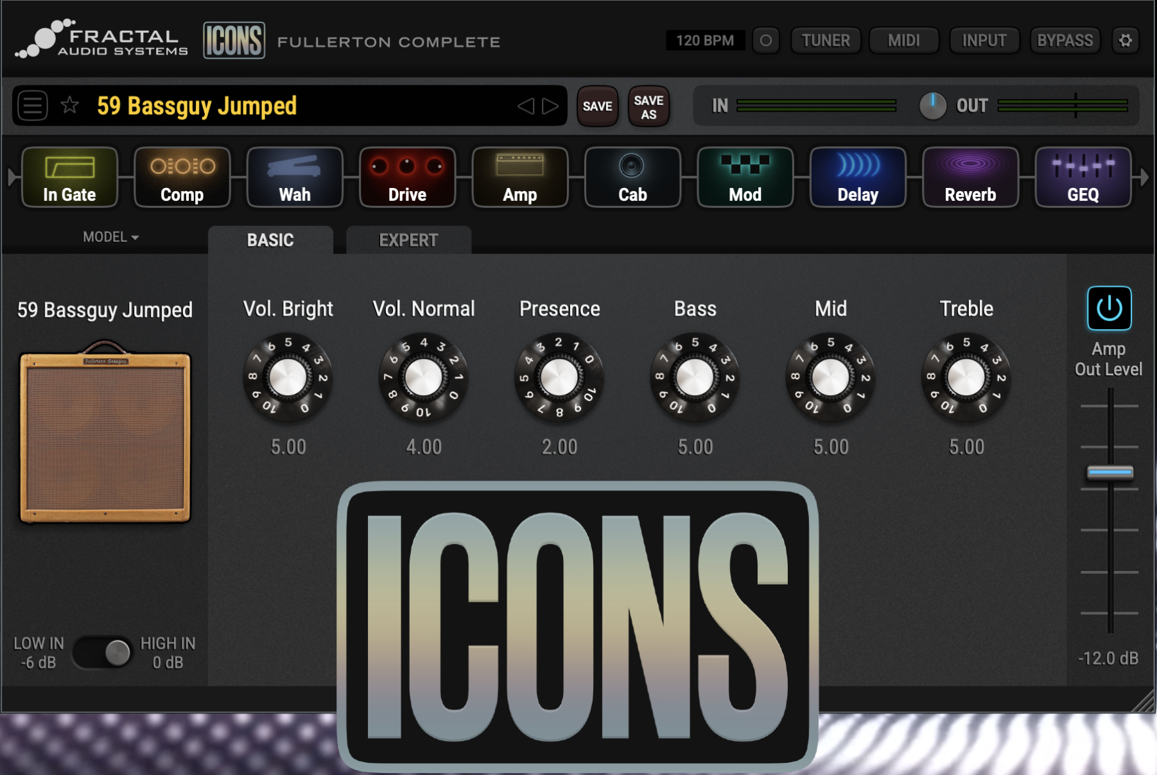This screenshot has height=775, width=1157.
Task: Mark preset as favorite with star
Action: click(x=69, y=105)
